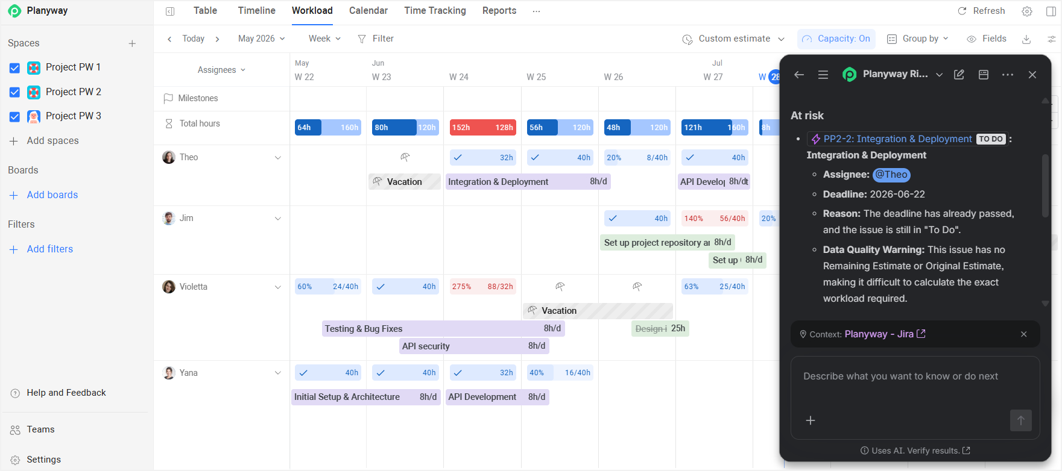
Task: Open the settings gear in top bar
Action: [1027, 11]
